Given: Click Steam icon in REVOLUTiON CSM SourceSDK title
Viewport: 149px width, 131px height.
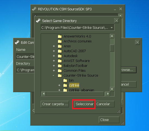Looking at the screenshot, I should pyautogui.click(x=34, y=9).
